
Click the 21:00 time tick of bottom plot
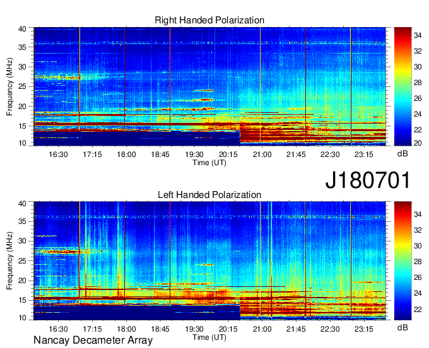(x=262, y=329)
